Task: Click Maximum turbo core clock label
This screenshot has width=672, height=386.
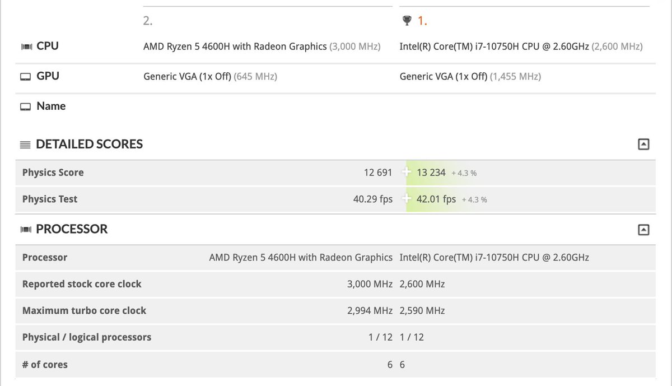Action: pos(84,310)
